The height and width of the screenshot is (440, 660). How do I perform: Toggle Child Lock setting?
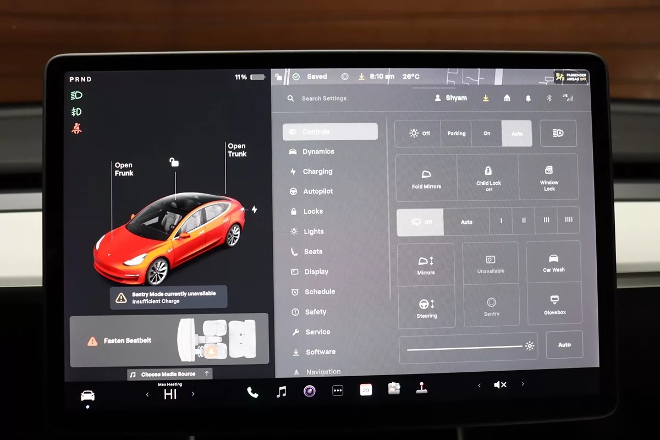(488, 177)
